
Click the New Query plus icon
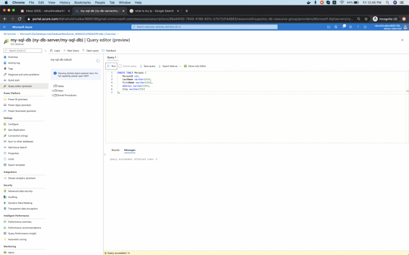click(x=64, y=50)
